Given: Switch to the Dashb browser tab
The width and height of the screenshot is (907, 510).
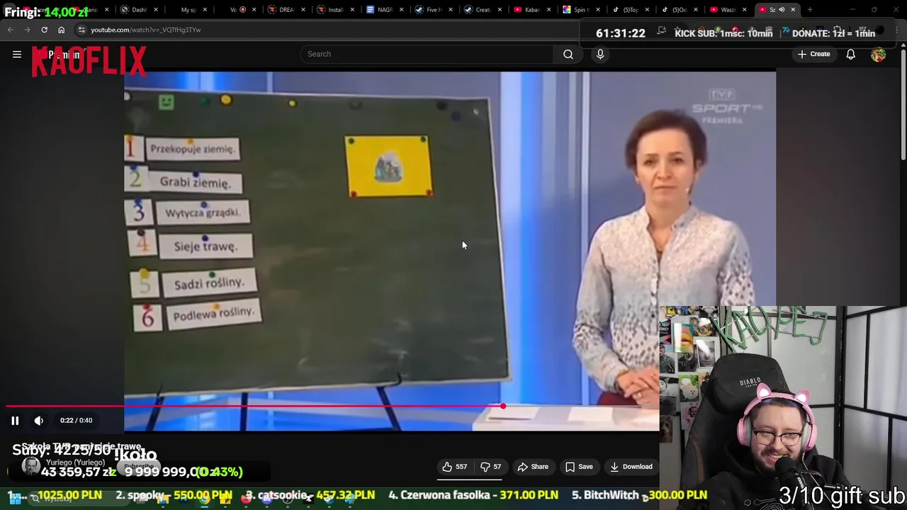Looking at the screenshot, I should [138, 10].
